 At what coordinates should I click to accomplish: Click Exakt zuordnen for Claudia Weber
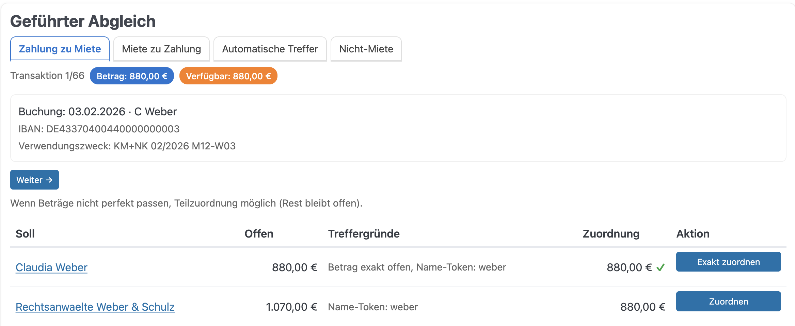[x=728, y=262]
